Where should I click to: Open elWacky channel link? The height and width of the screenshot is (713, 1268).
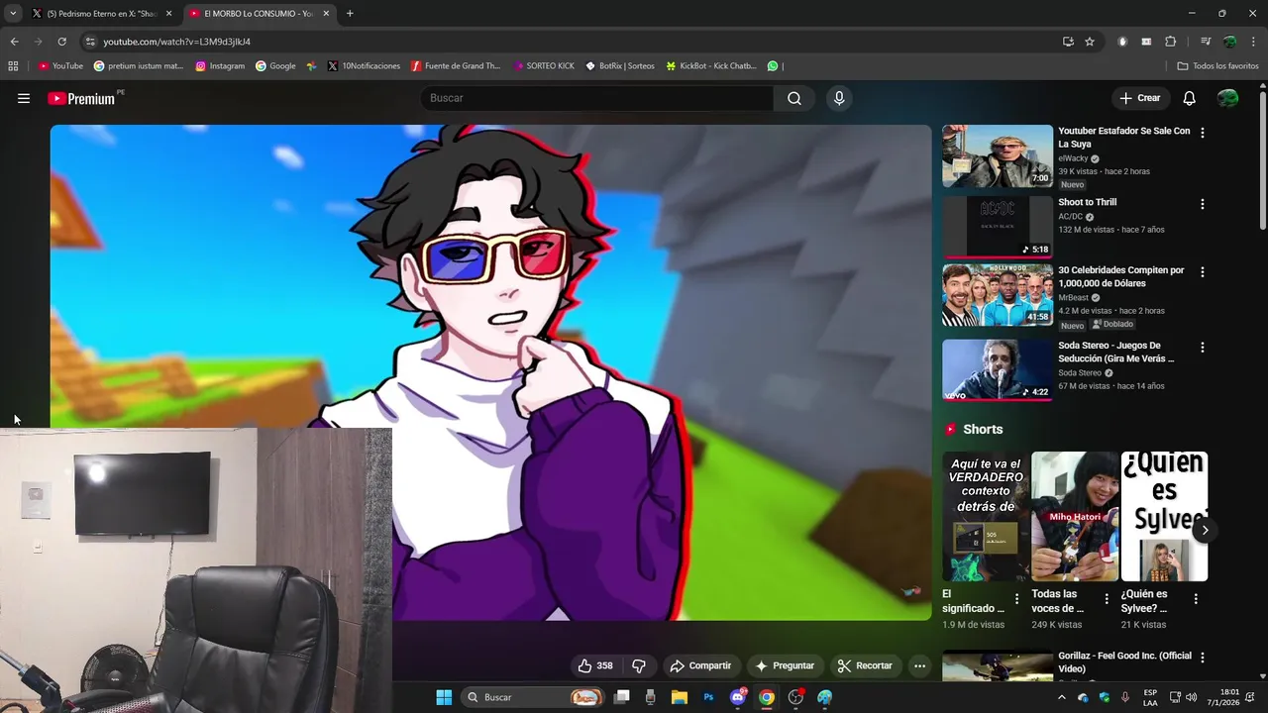pos(1073,158)
